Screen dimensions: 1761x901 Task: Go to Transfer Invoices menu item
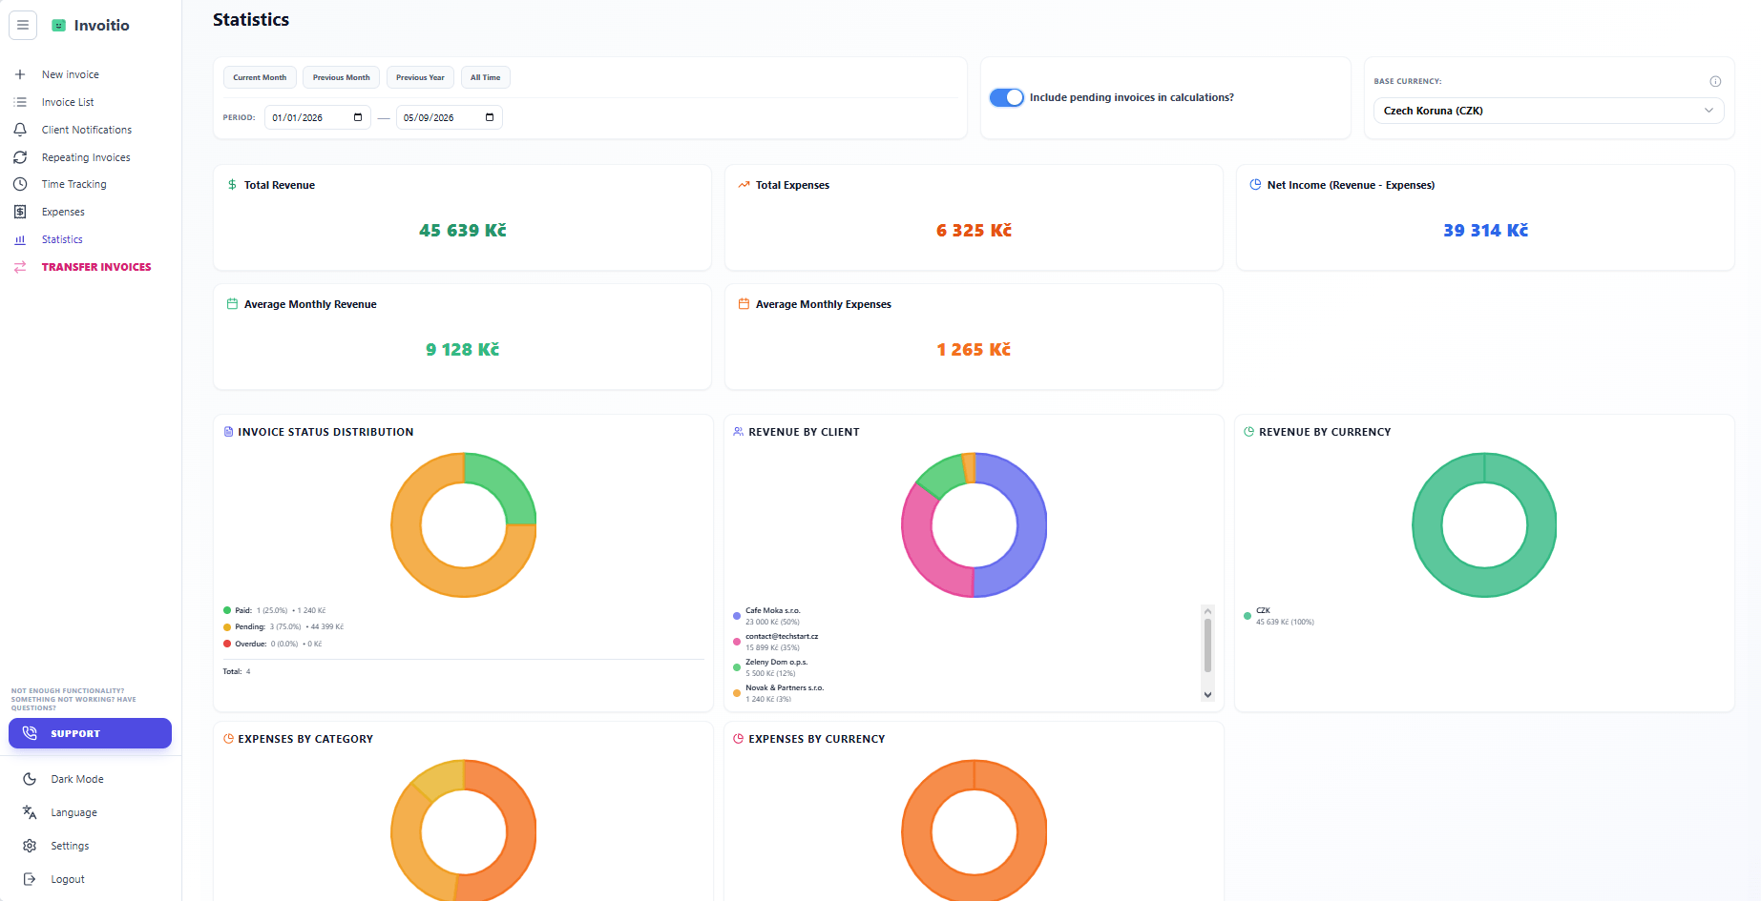click(95, 267)
